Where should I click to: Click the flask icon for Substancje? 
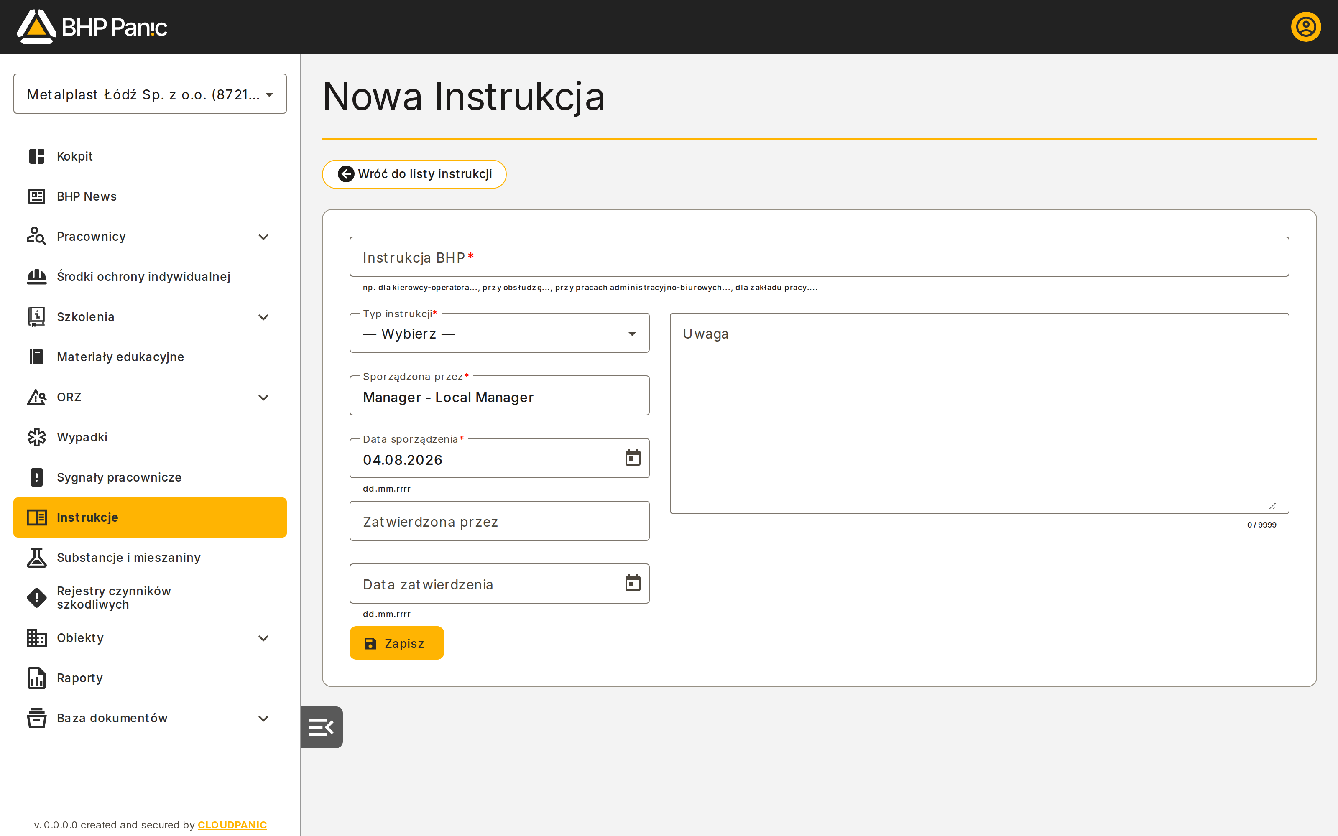(x=36, y=557)
